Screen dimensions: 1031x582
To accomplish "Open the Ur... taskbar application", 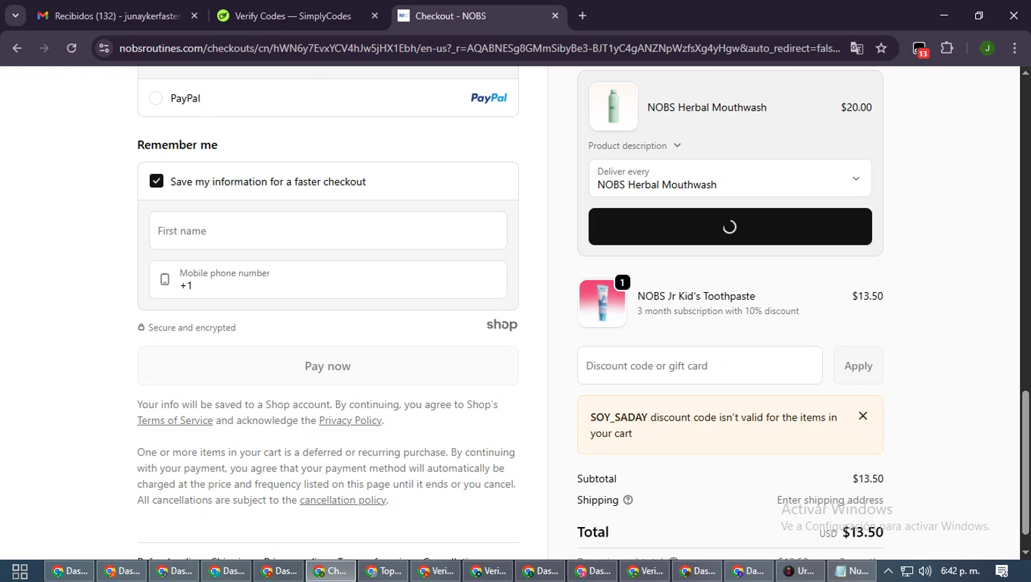I will (801, 571).
